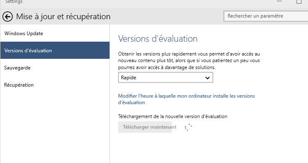Minimize the Settings window

[279, 1]
